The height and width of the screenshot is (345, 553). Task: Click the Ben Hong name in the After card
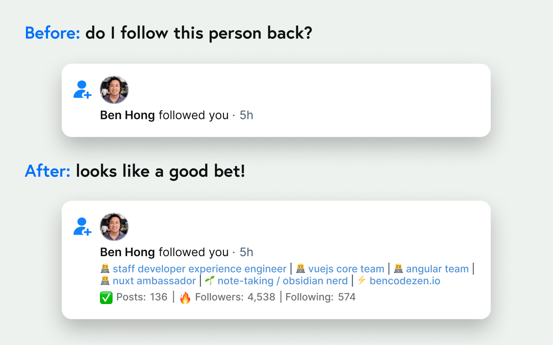pyautogui.click(x=127, y=252)
